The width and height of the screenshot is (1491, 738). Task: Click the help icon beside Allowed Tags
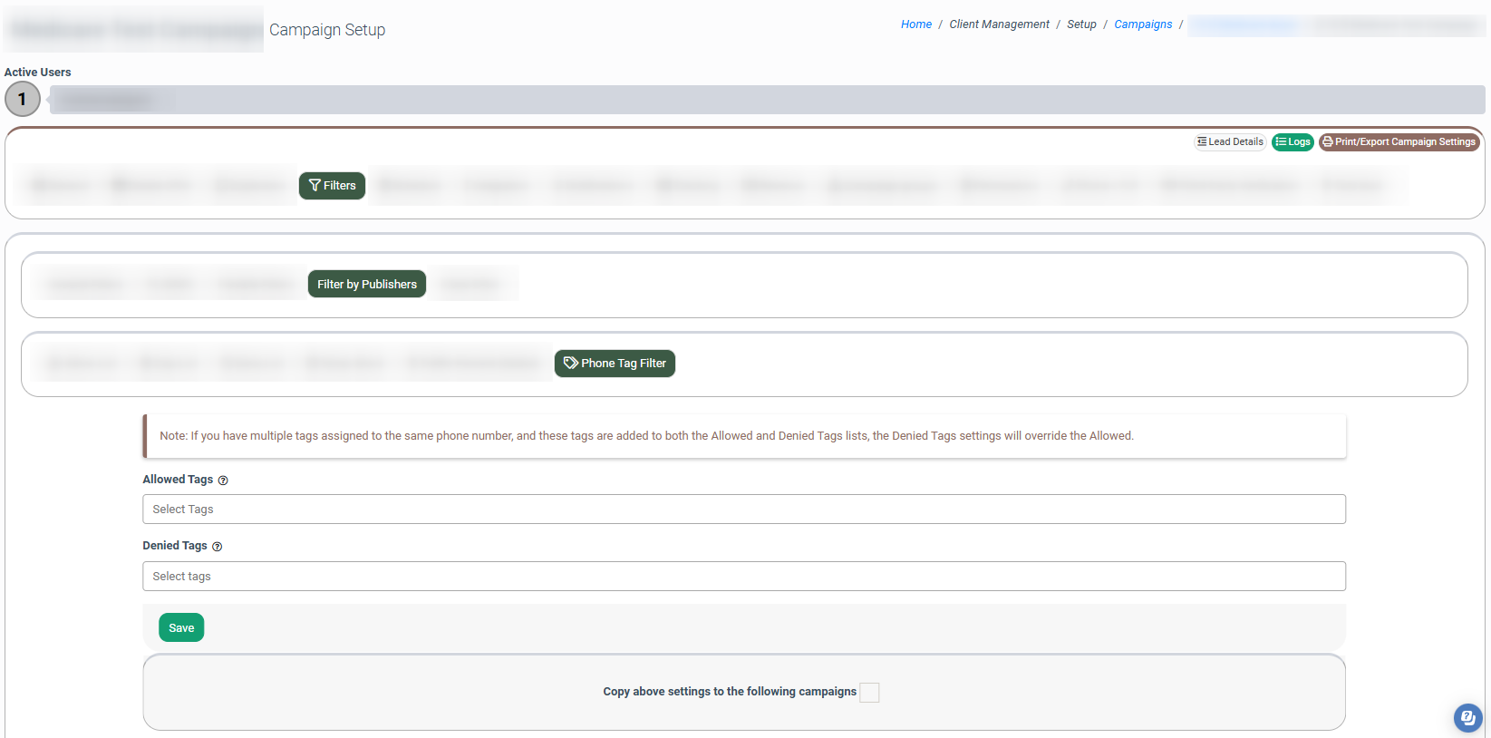point(223,481)
